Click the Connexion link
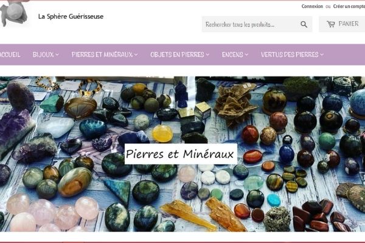This screenshot has width=365, height=243. tap(312, 6)
